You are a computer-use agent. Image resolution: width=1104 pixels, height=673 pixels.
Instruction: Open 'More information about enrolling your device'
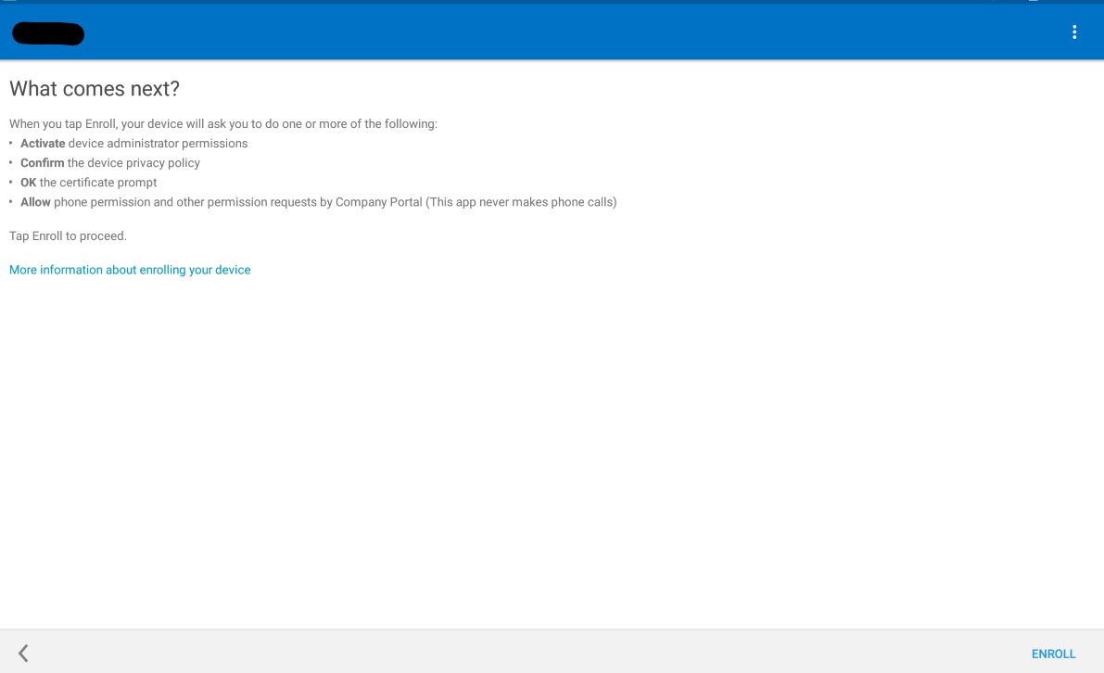pos(130,270)
